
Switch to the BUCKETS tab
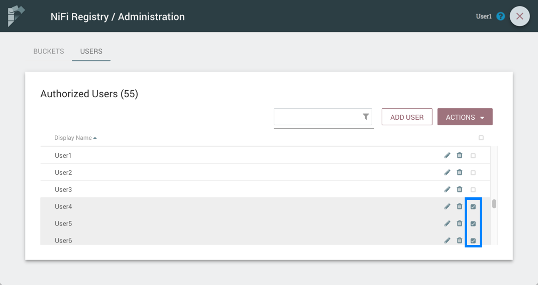pyautogui.click(x=49, y=51)
